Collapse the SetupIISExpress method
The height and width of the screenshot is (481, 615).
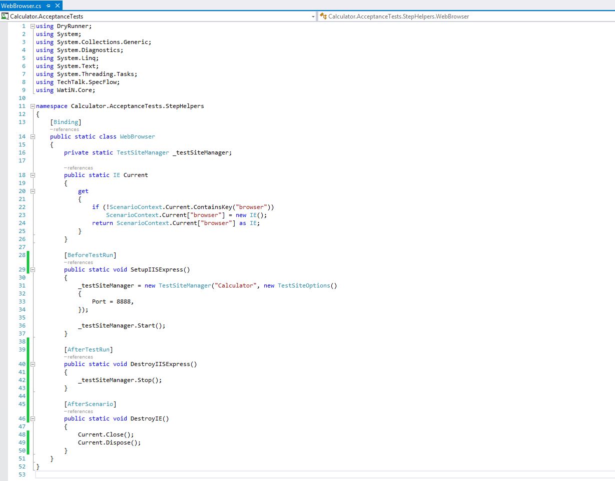33,269
